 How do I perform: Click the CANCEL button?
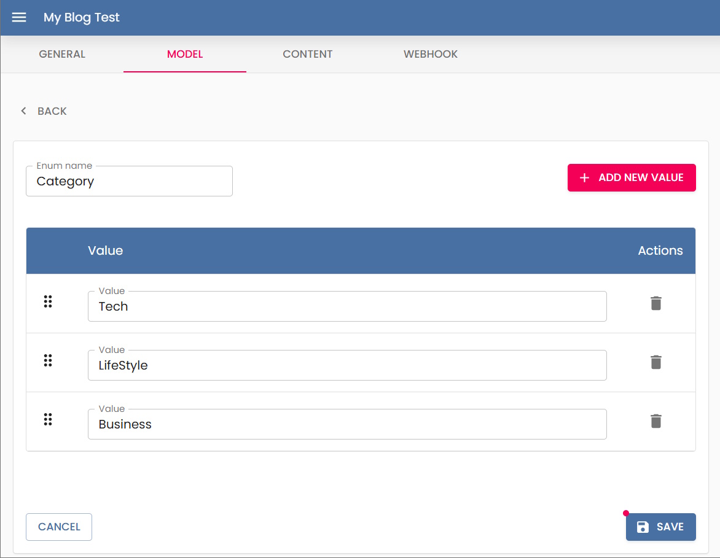click(58, 526)
